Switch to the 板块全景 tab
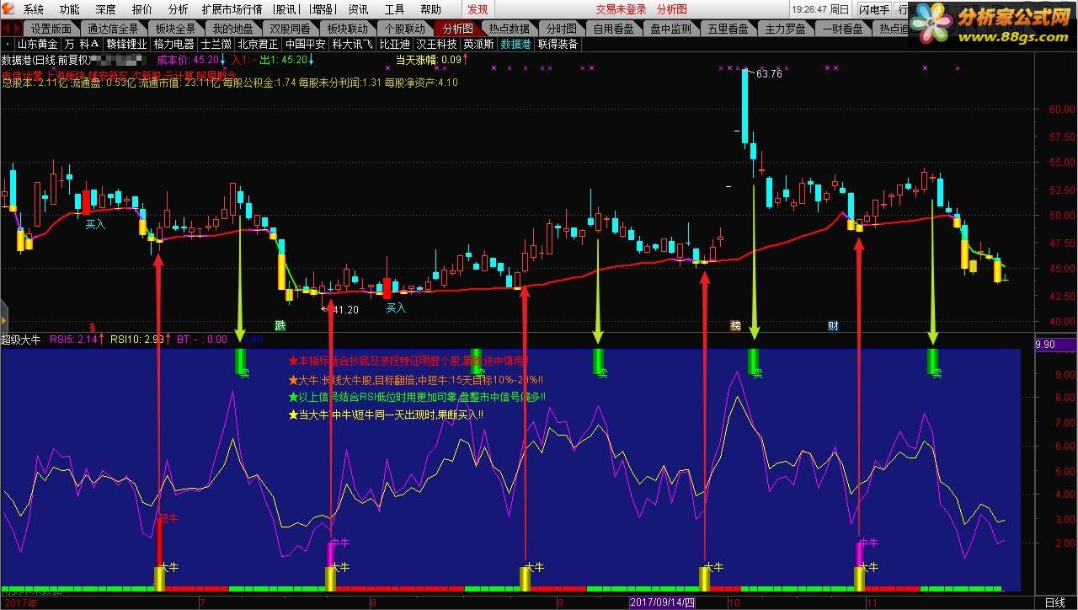The image size is (1078, 610). [x=175, y=28]
